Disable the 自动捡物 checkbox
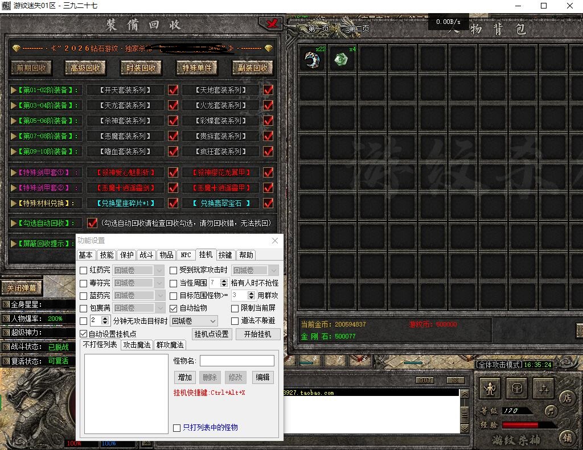 click(x=173, y=308)
